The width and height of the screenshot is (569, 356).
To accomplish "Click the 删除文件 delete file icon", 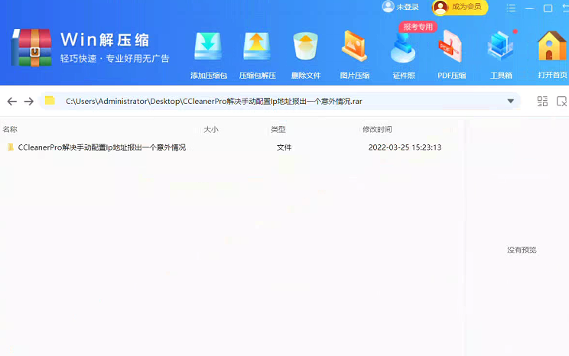I will 306,47.
